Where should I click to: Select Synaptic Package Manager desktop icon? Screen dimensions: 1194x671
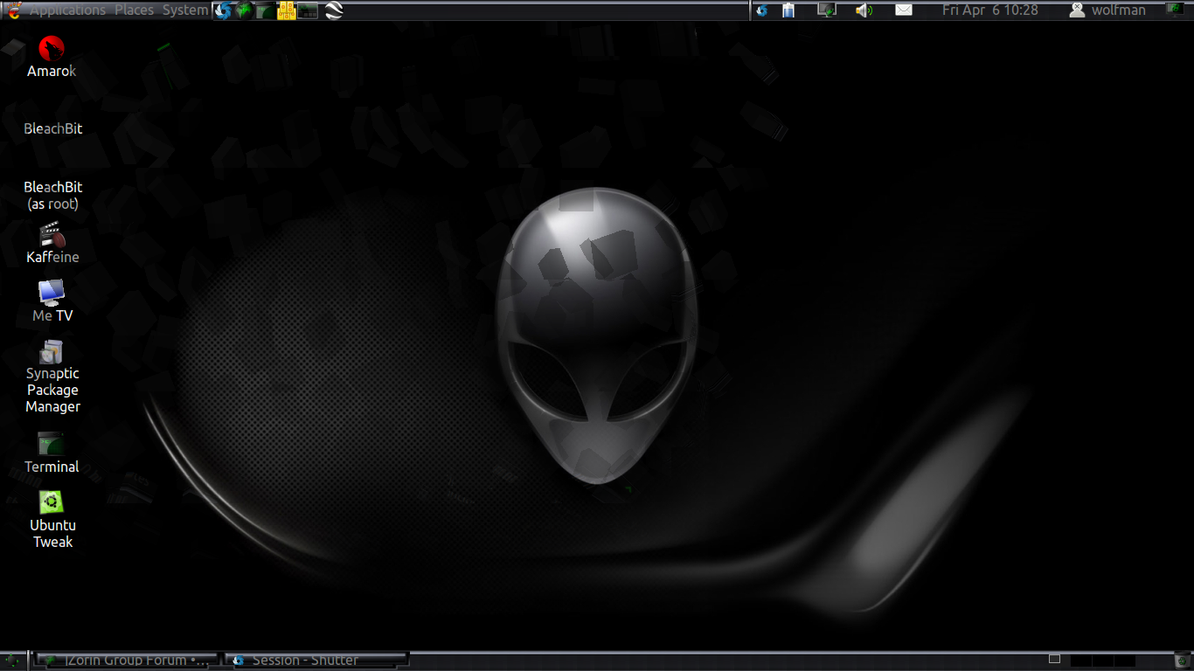pyautogui.click(x=52, y=377)
